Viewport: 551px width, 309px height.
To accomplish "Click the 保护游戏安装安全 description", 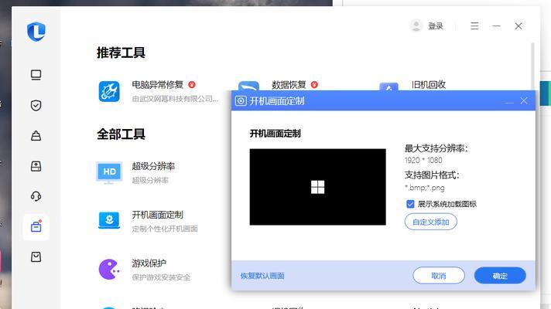I will click(161, 277).
